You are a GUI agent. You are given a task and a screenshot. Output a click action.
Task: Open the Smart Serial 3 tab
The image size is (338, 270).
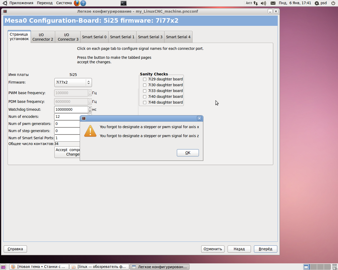[x=150, y=37]
